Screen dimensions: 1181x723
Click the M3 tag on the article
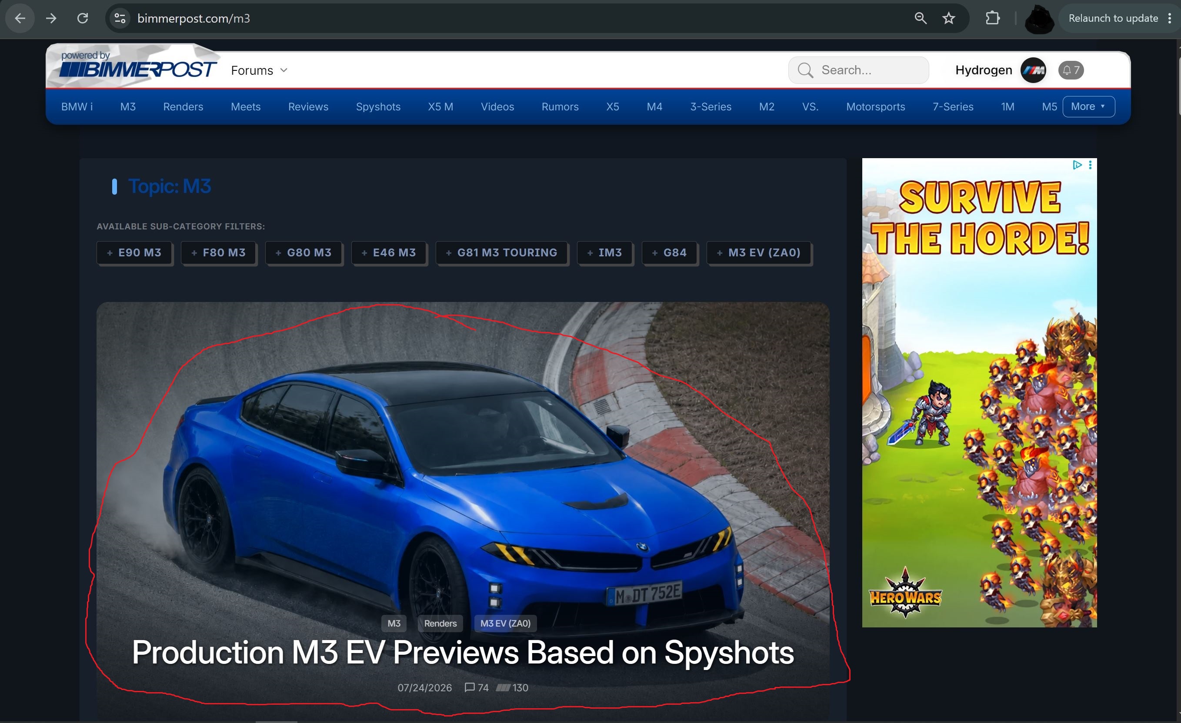pos(394,624)
